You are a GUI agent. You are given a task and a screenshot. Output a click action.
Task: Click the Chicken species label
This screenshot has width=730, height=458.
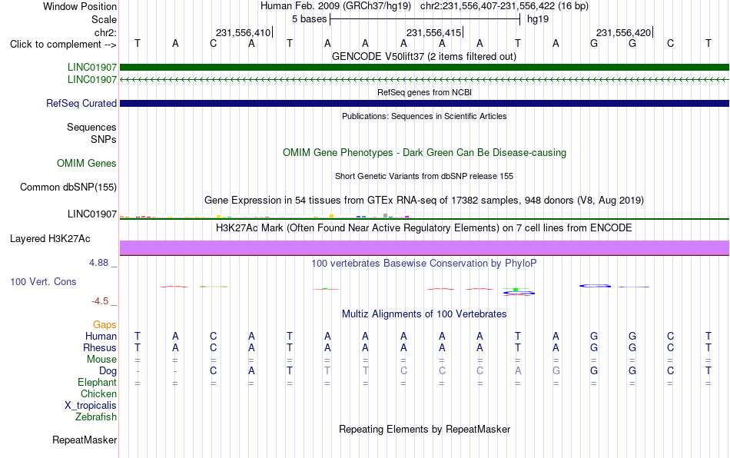tap(98, 393)
